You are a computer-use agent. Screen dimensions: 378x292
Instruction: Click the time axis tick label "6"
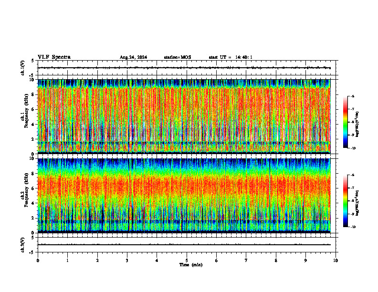tap(217, 261)
